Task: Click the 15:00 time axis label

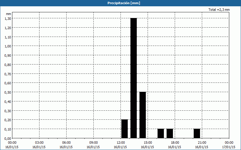Action: click(x=148, y=142)
